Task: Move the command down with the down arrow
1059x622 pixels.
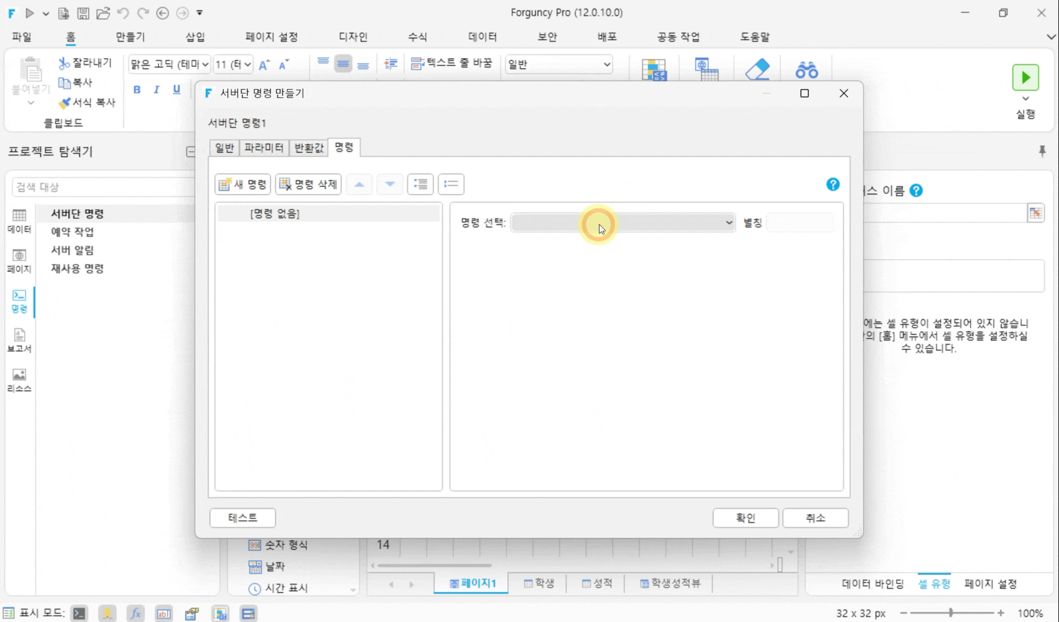Action: pos(389,184)
